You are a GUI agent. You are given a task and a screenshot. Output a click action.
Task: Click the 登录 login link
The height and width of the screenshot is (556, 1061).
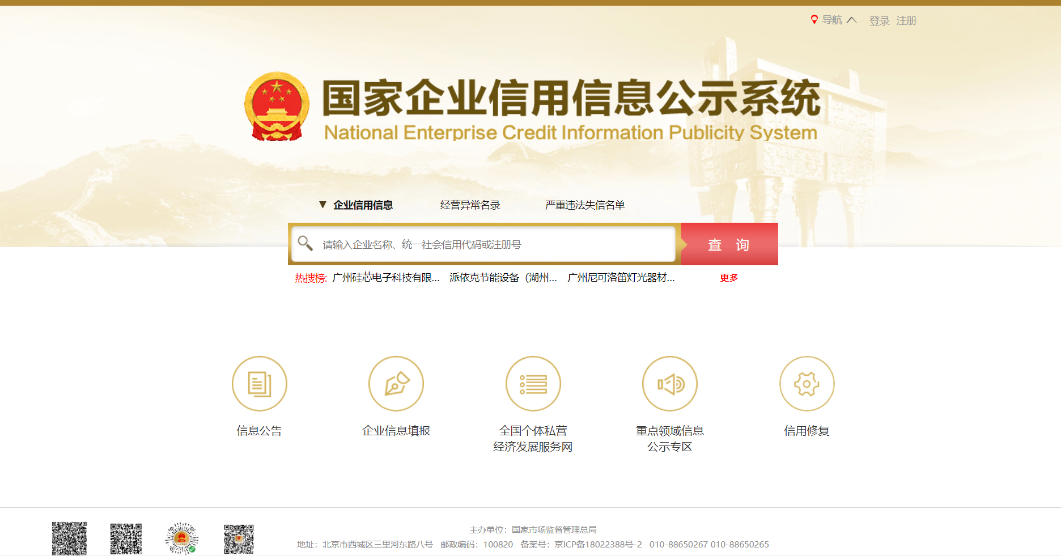tap(879, 21)
